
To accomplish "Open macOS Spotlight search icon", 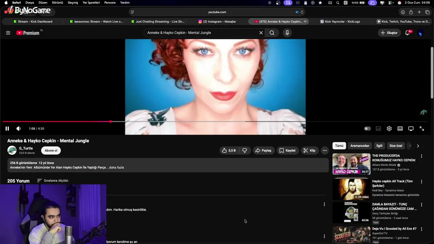I will click(x=338, y=3).
